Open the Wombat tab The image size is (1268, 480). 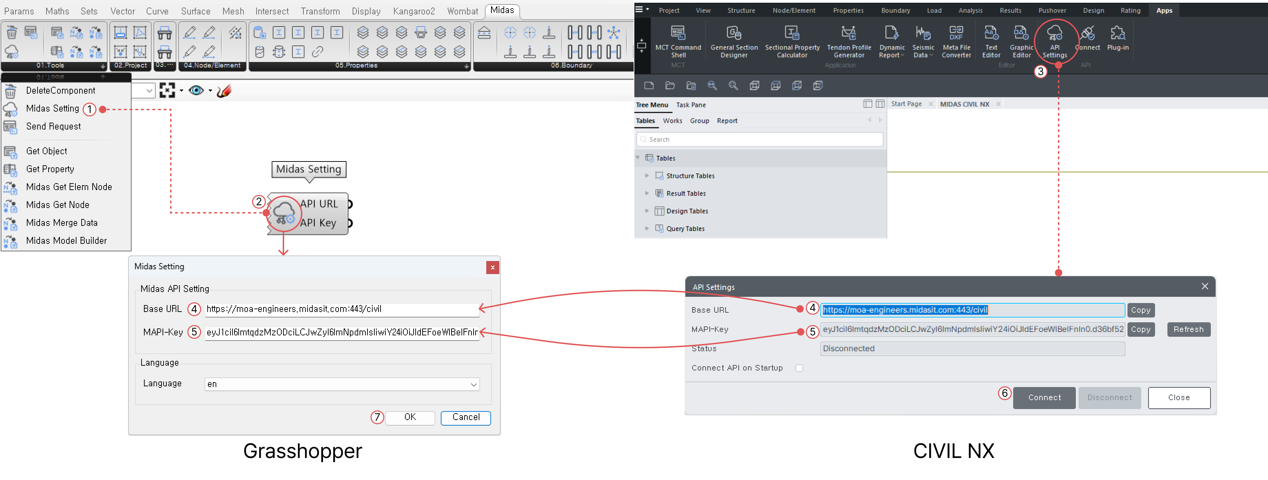click(462, 11)
